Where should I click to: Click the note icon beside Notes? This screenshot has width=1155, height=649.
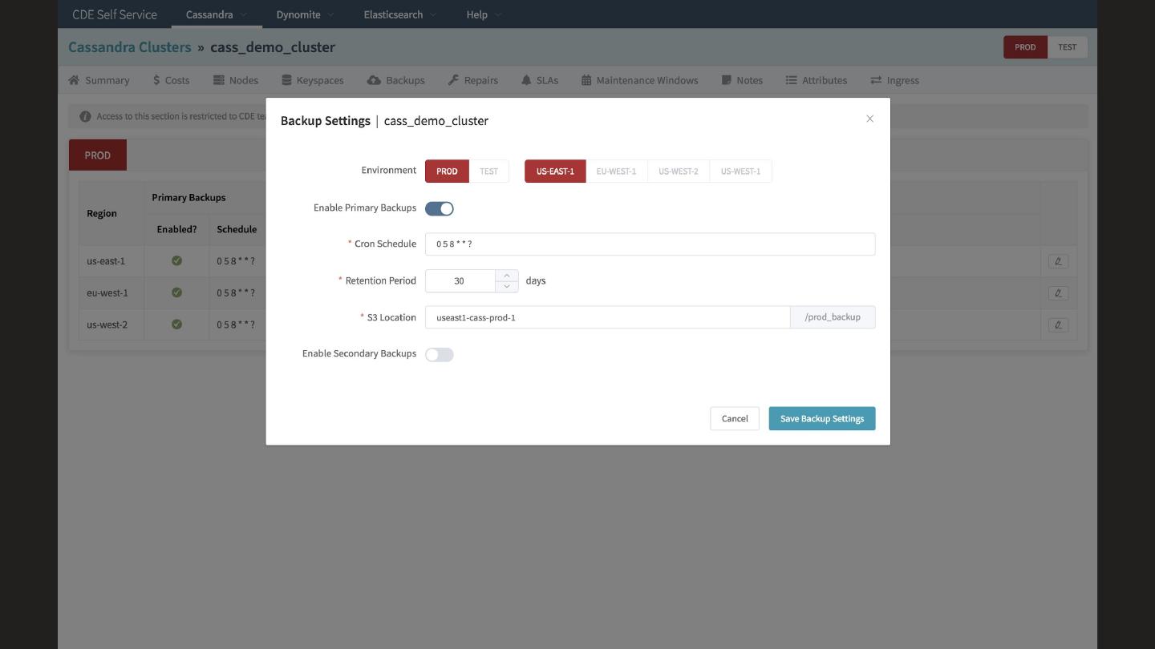726,80
